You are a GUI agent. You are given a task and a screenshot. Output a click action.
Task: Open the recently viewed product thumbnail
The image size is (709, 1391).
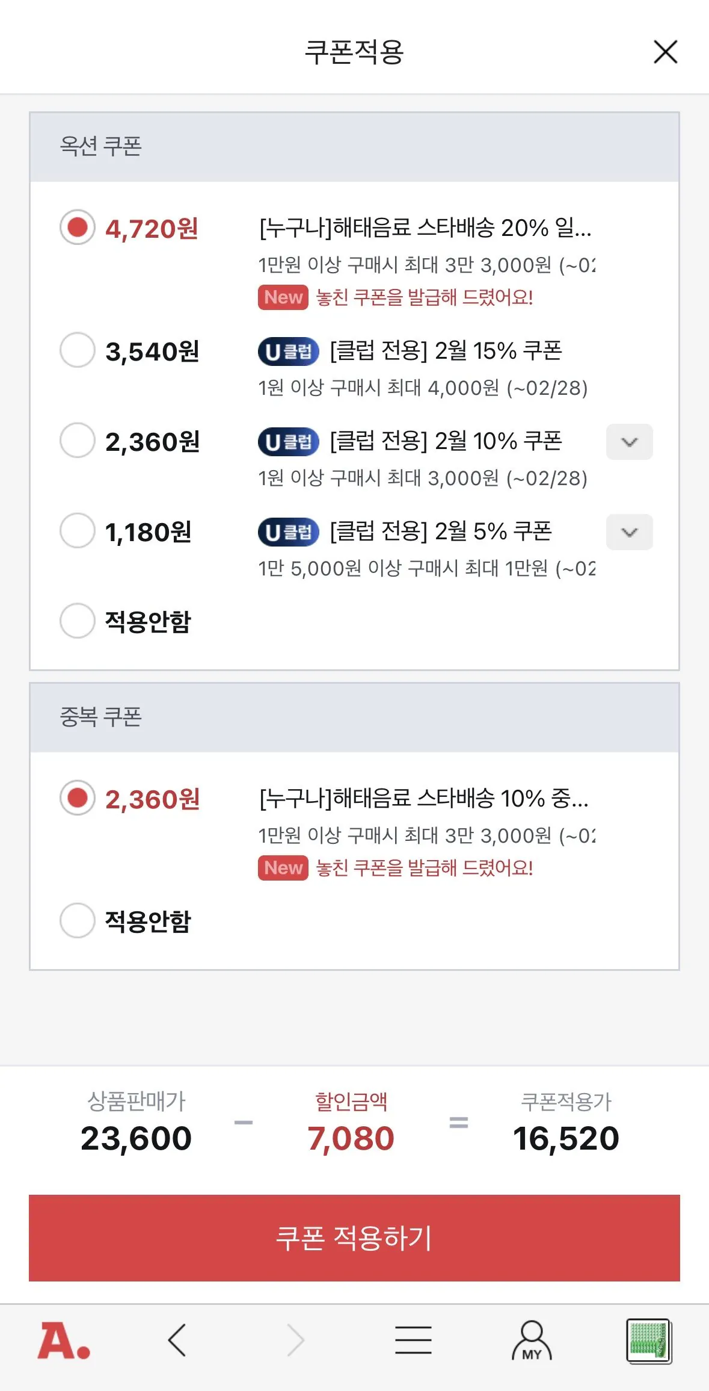(648, 1340)
